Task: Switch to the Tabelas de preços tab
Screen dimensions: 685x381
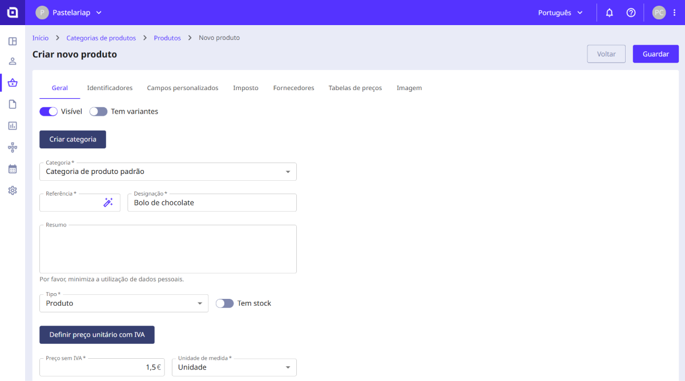Action: coord(355,88)
